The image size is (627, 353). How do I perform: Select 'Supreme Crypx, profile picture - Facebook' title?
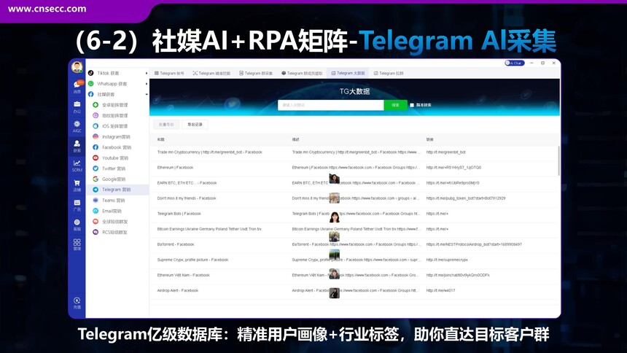[192, 260]
